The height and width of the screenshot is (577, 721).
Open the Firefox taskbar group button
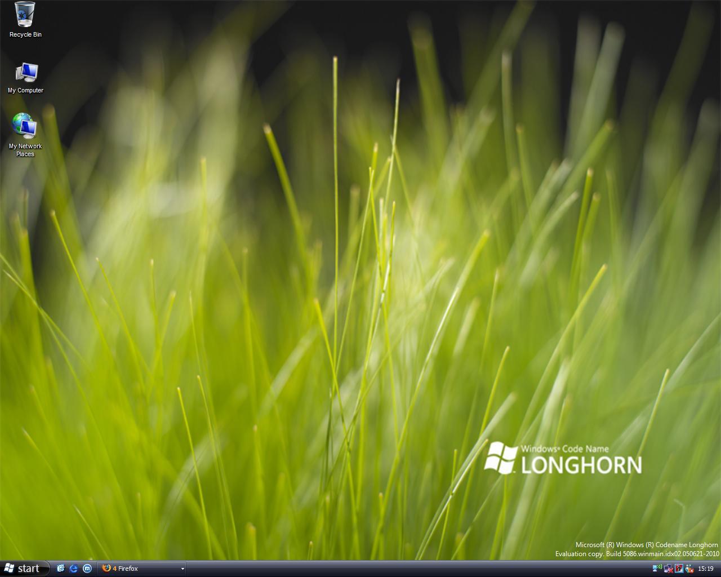(x=141, y=569)
